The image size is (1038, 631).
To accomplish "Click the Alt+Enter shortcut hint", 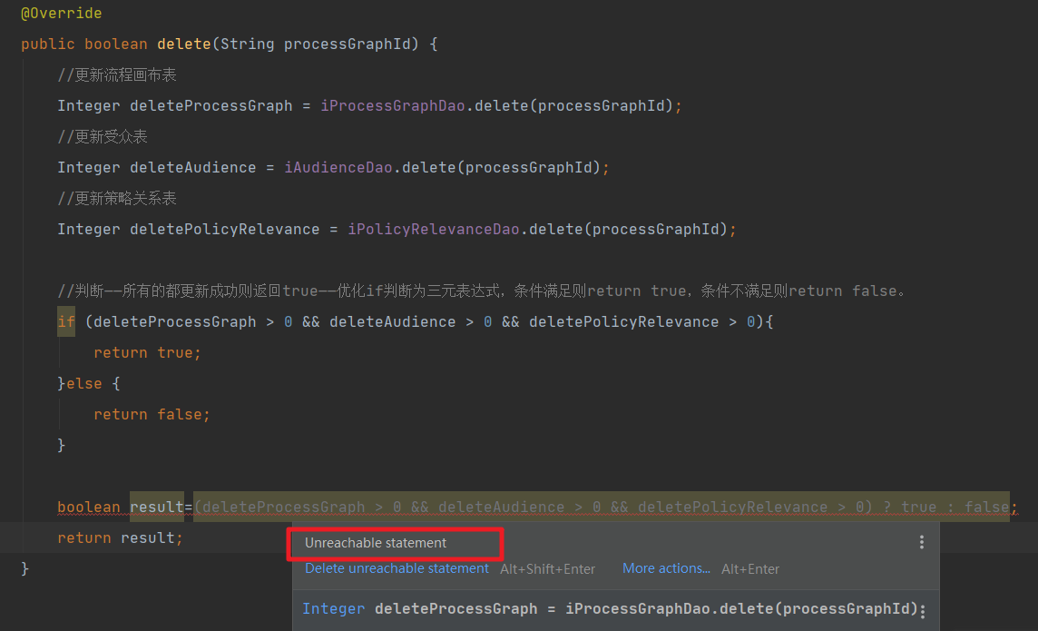I will coord(750,568).
